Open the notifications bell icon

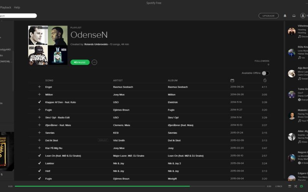pos(285,16)
